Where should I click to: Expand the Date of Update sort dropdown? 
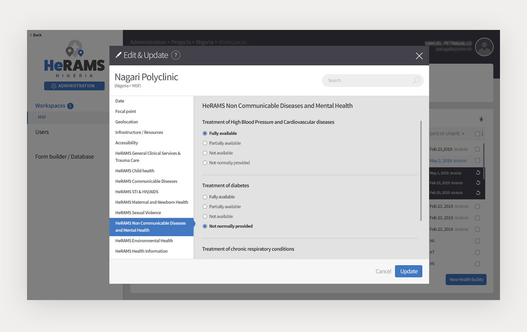463,134
